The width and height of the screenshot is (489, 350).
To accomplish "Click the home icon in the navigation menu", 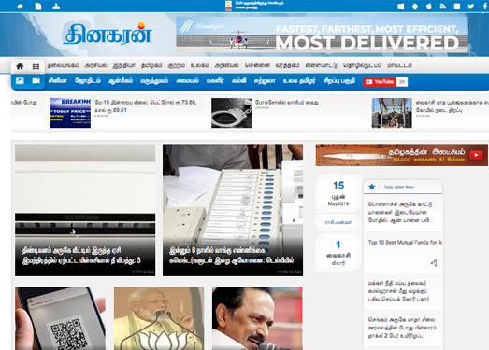I will 20,66.
